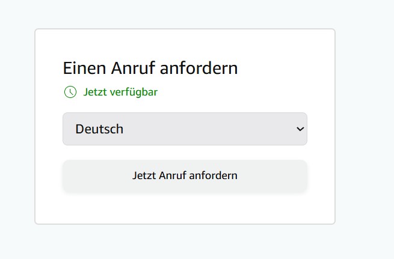Click the chevron arrow of the language dropdown

click(300, 129)
